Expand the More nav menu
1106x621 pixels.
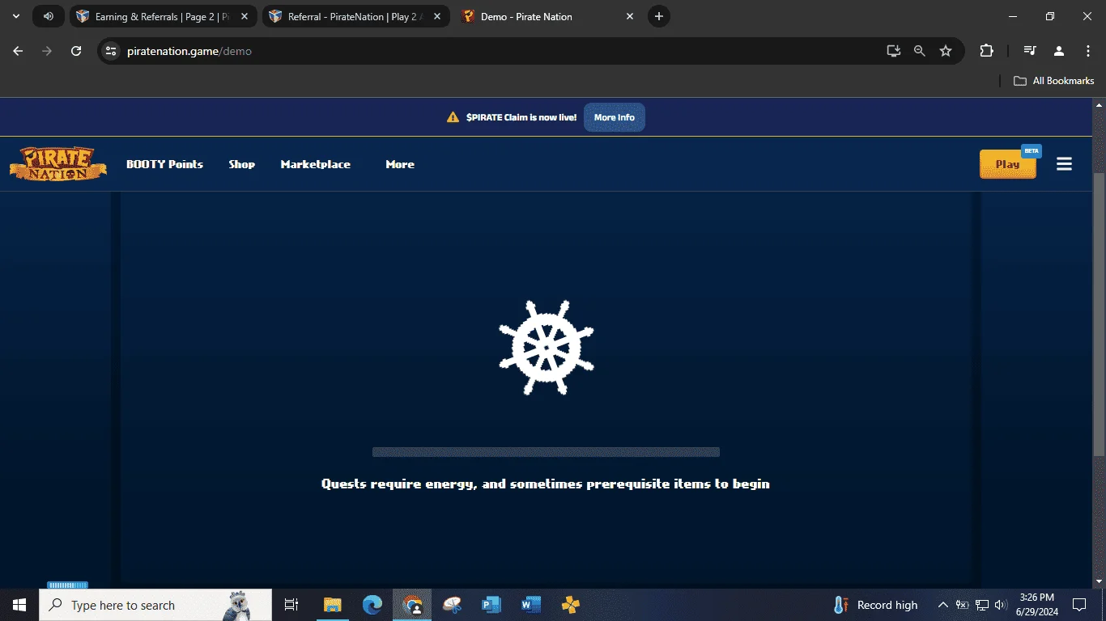400,164
